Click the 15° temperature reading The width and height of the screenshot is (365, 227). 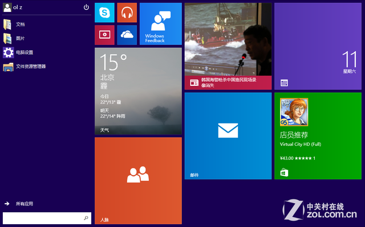(113, 62)
